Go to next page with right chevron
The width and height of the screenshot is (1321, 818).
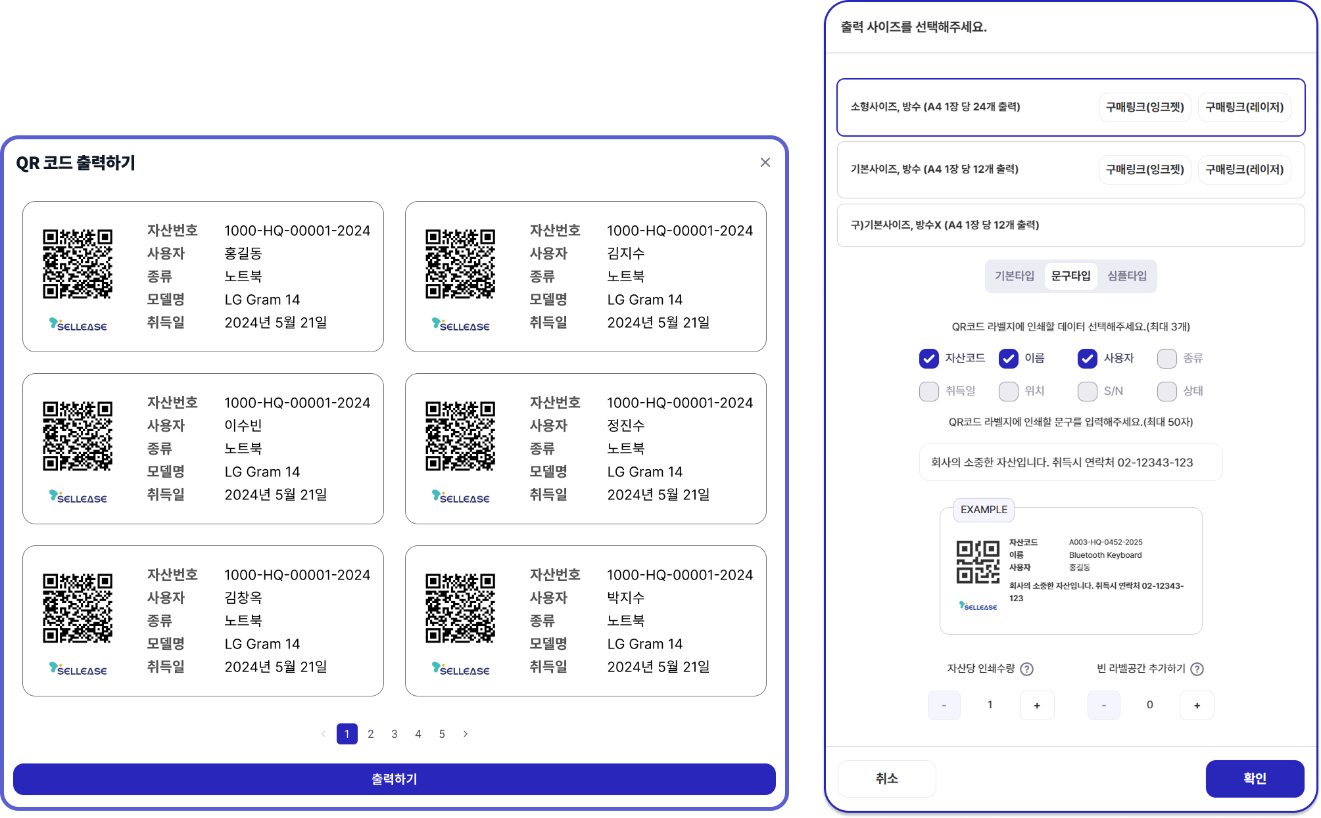pos(466,734)
